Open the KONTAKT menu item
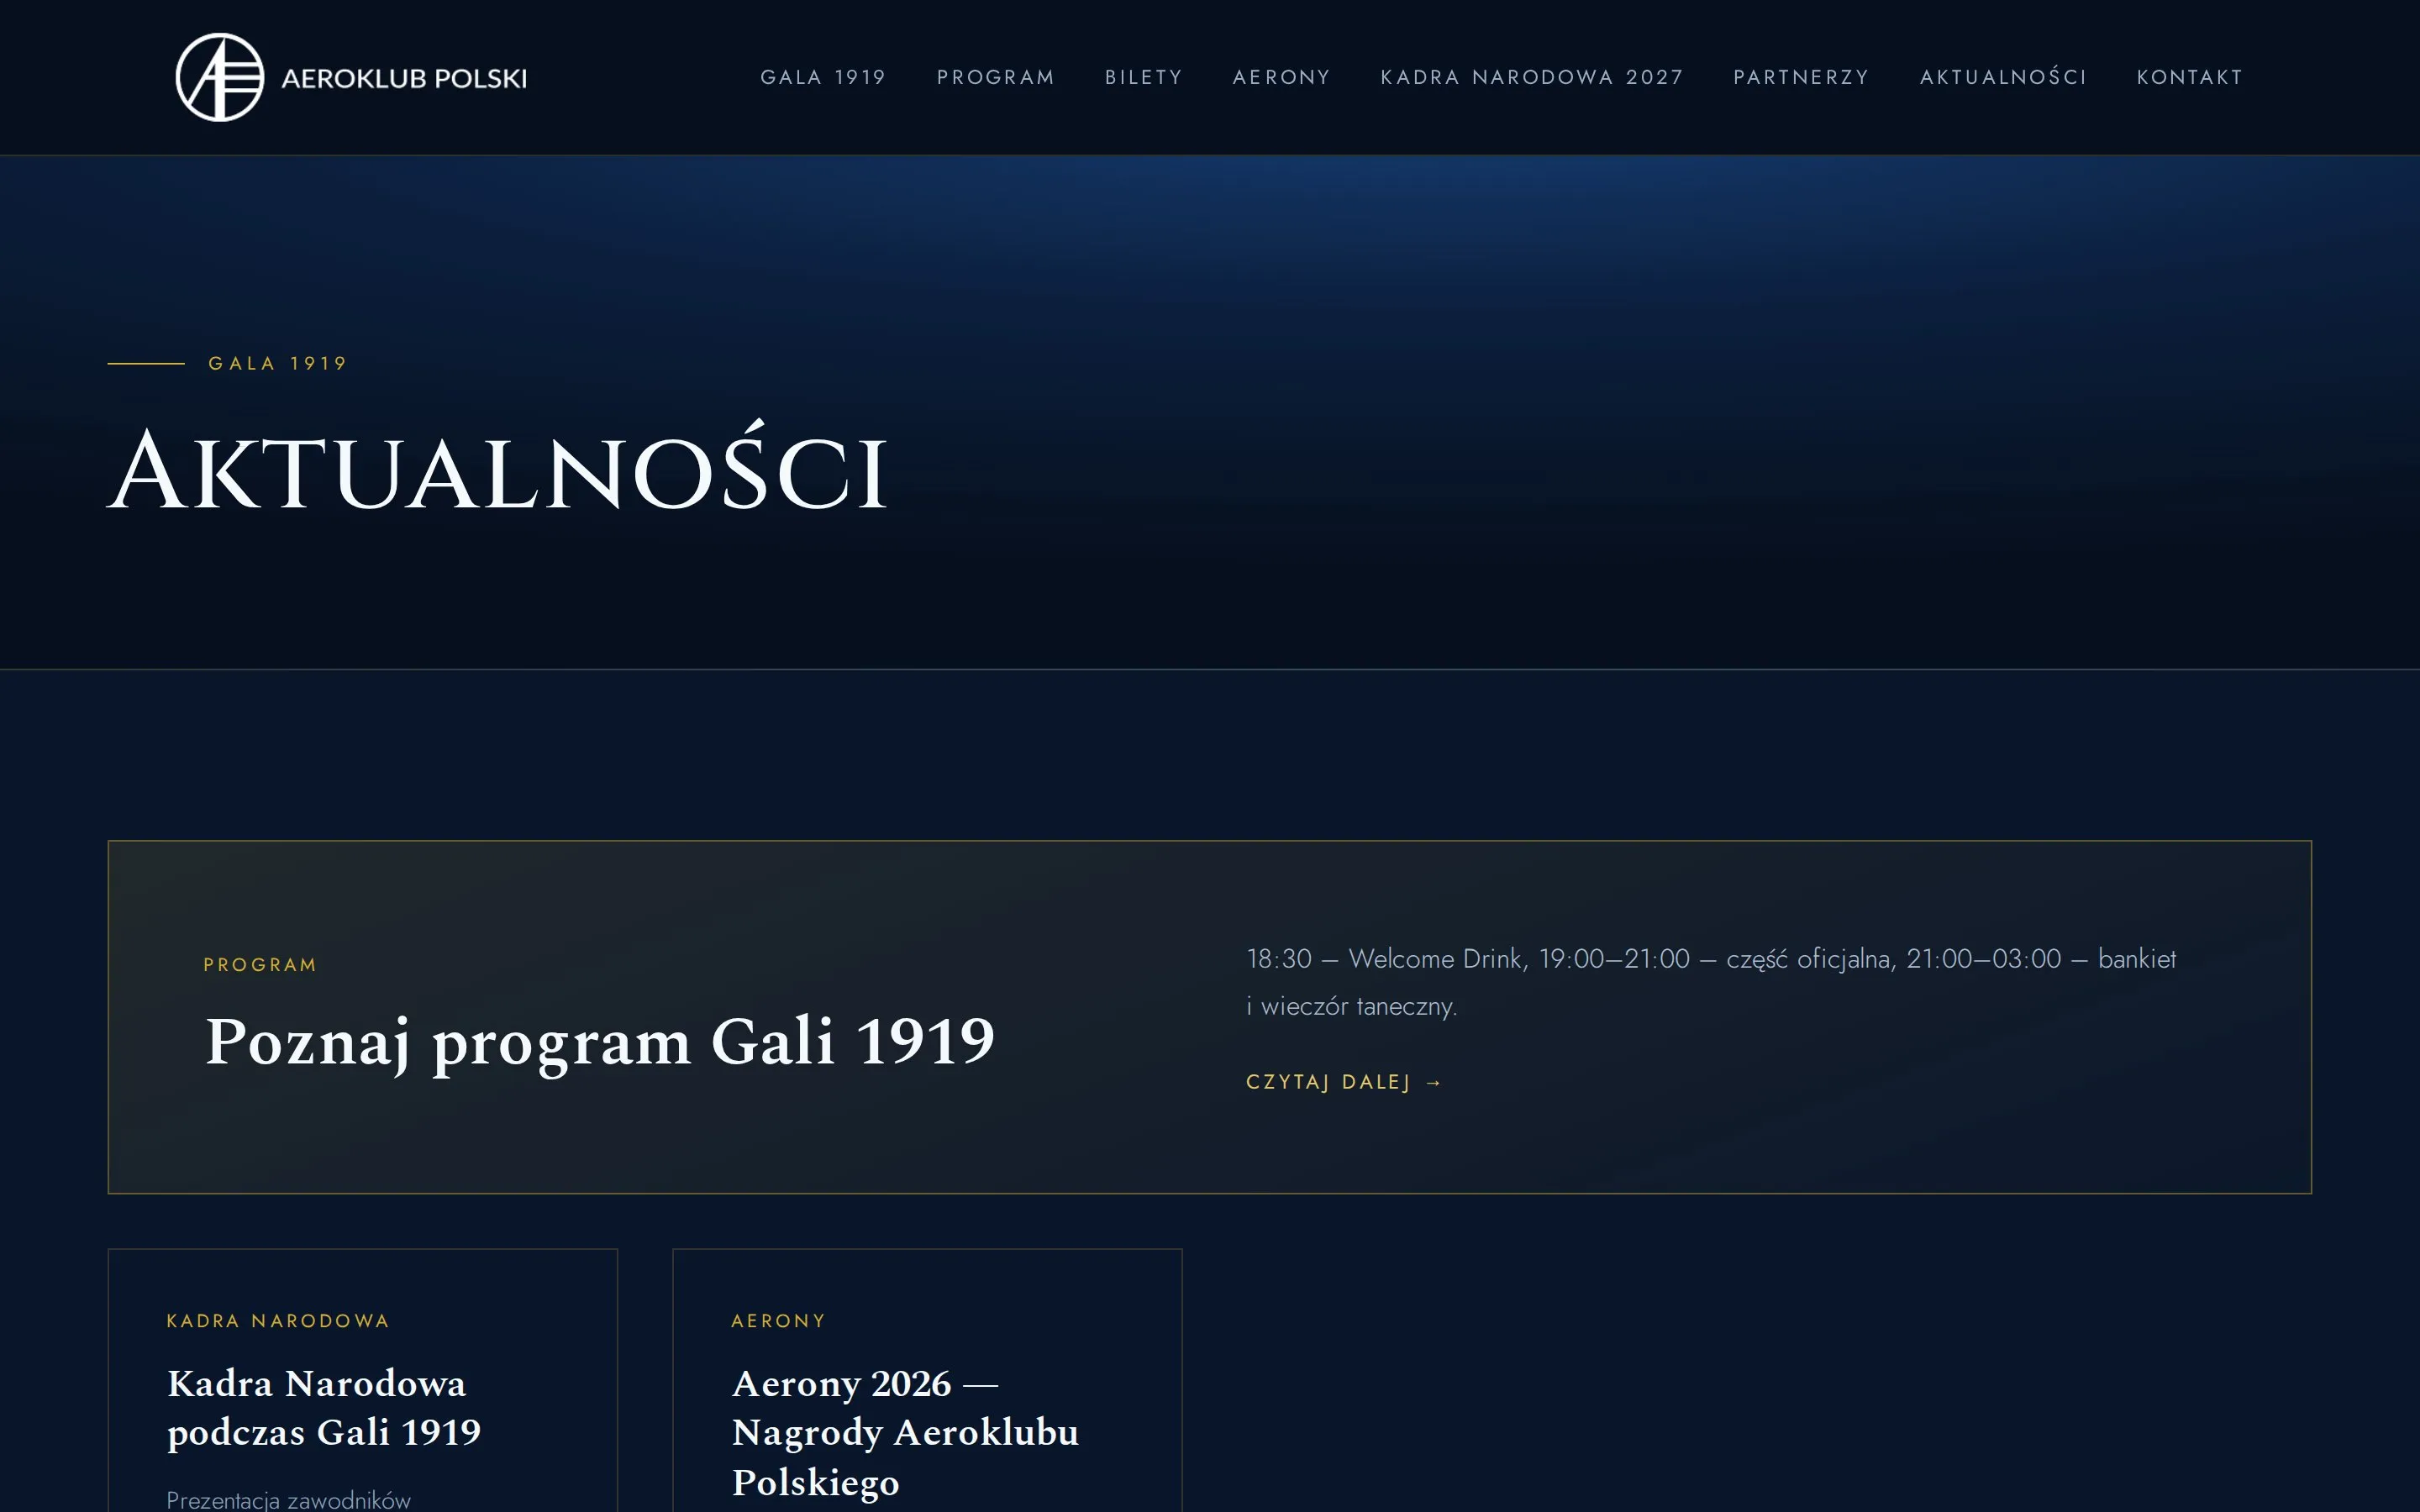Viewport: 2420px width, 1512px height. tap(2189, 77)
